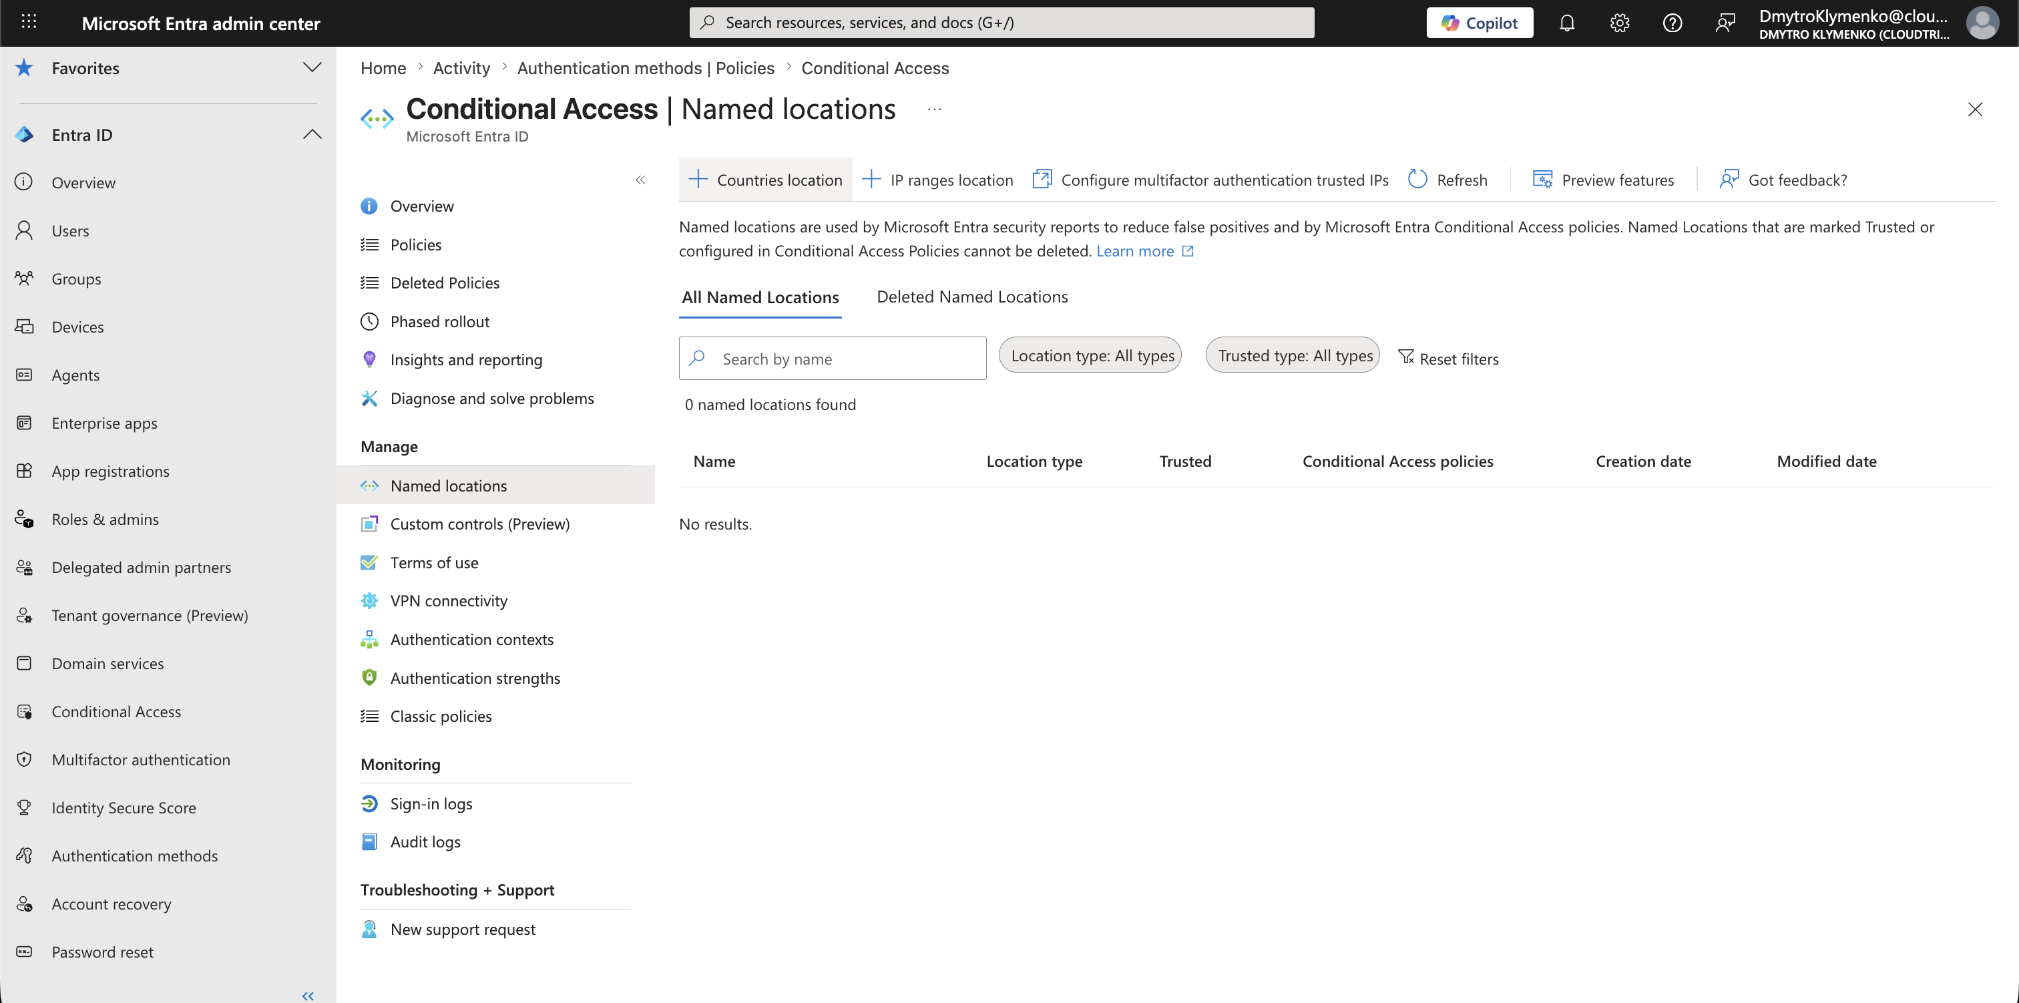Collapse the Favorites section
Viewport: 2019px width, 1003px height.
pos(312,67)
